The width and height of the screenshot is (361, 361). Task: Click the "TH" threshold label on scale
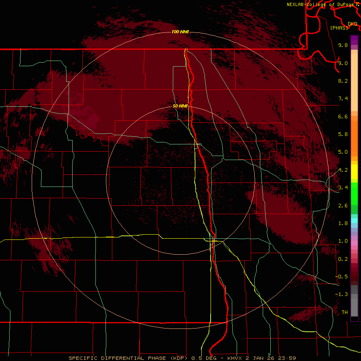pyautogui.click(x=345, y=312)
